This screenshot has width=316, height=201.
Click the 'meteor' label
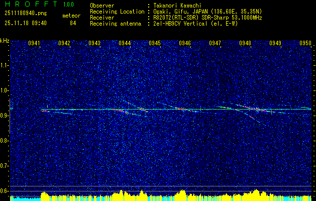71,16
